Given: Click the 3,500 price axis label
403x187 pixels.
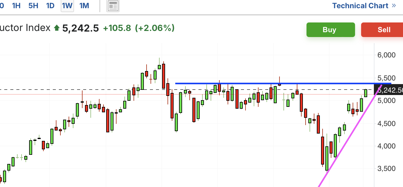Looking at the screenshot, I should [x=386, y=169].
